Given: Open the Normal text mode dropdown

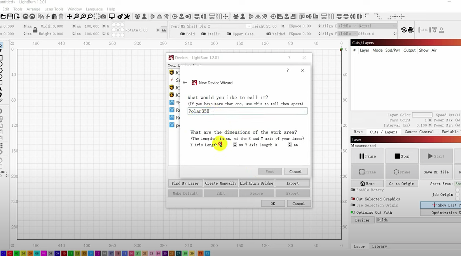Looking at the screenshot, I should point(377,26).
